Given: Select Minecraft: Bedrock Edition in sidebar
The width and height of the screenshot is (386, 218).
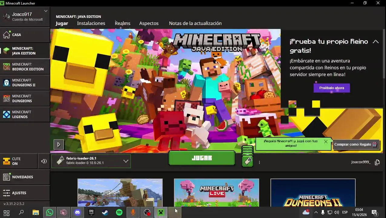Looking at the screenshot, I should [25, 67].
